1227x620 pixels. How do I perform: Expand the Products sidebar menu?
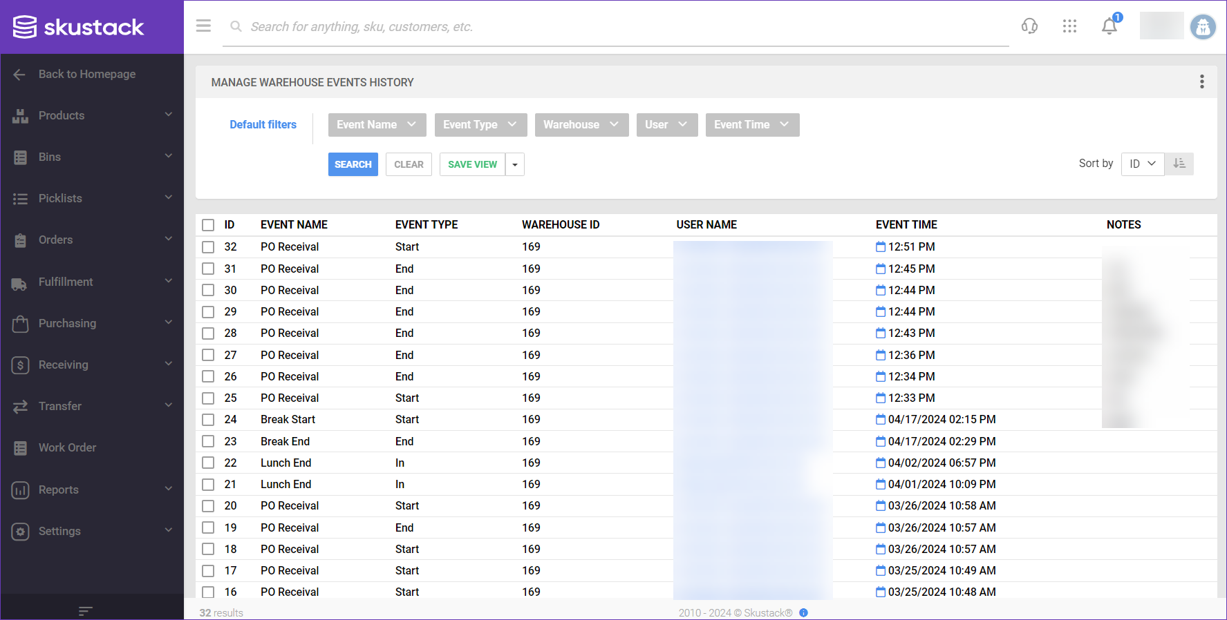(x=92, y=115)
